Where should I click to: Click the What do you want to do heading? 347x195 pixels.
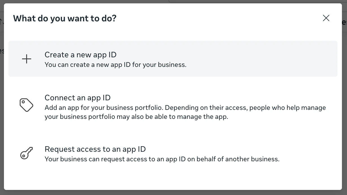(64, 18)
